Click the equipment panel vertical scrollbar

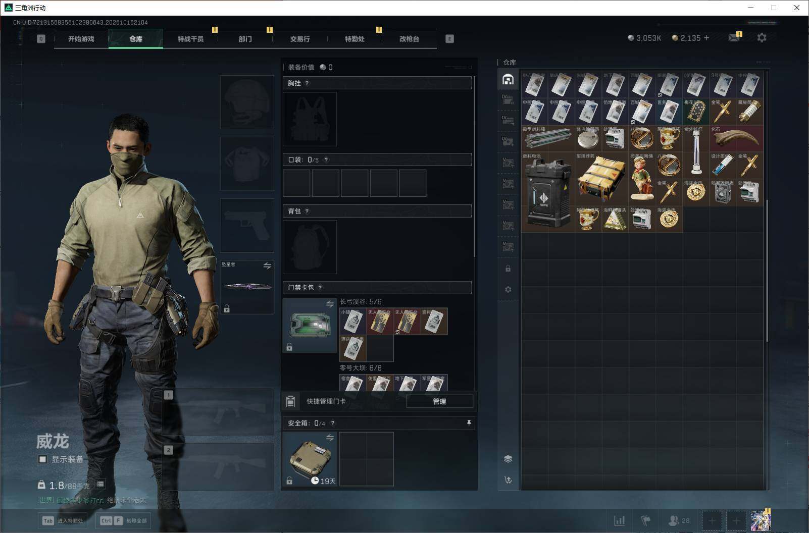click(x=474, y=167)
